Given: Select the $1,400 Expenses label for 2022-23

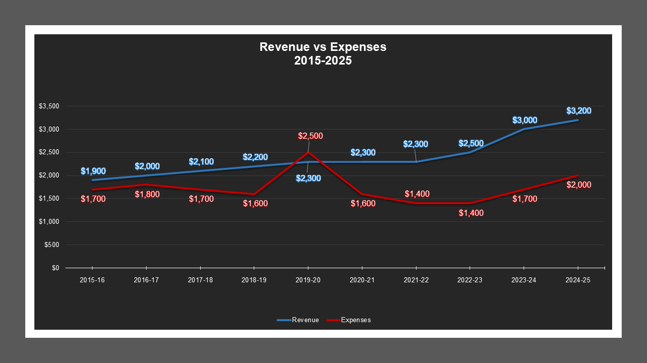Looking at the screenshot, I should (x=470, y=213).
